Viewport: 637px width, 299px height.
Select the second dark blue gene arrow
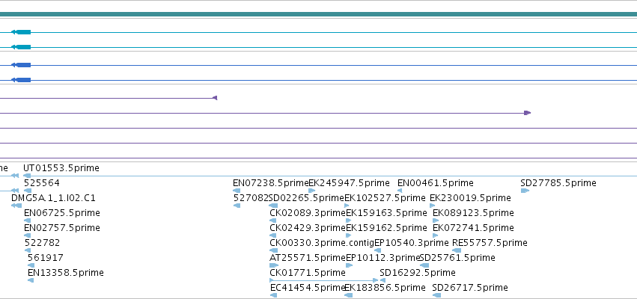point(21,80)
